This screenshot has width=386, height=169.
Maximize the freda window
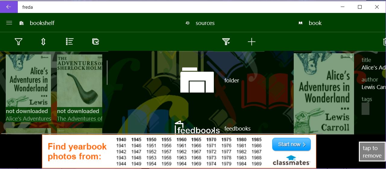coord(360,7)
